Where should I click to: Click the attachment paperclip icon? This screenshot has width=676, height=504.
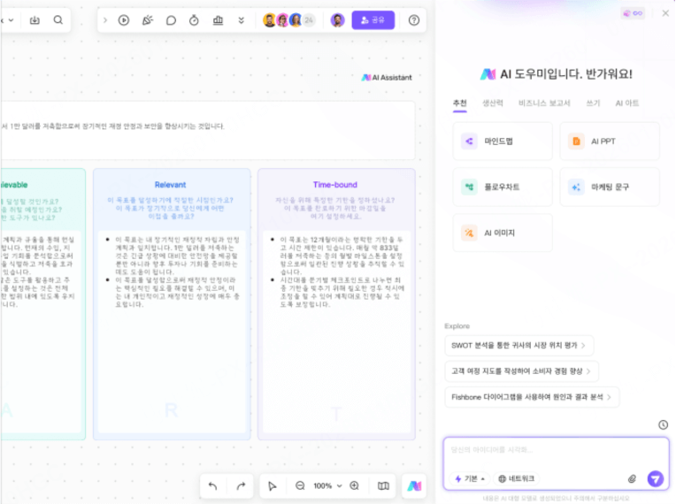tap(632, 478)
